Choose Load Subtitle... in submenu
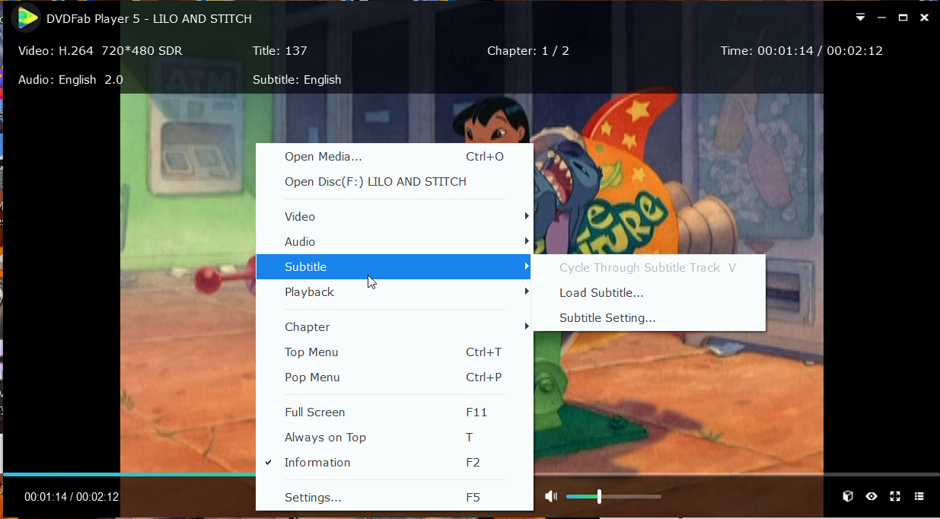This screenshot has height=519, width=940. pyautogui.click(x=648, y=293)
